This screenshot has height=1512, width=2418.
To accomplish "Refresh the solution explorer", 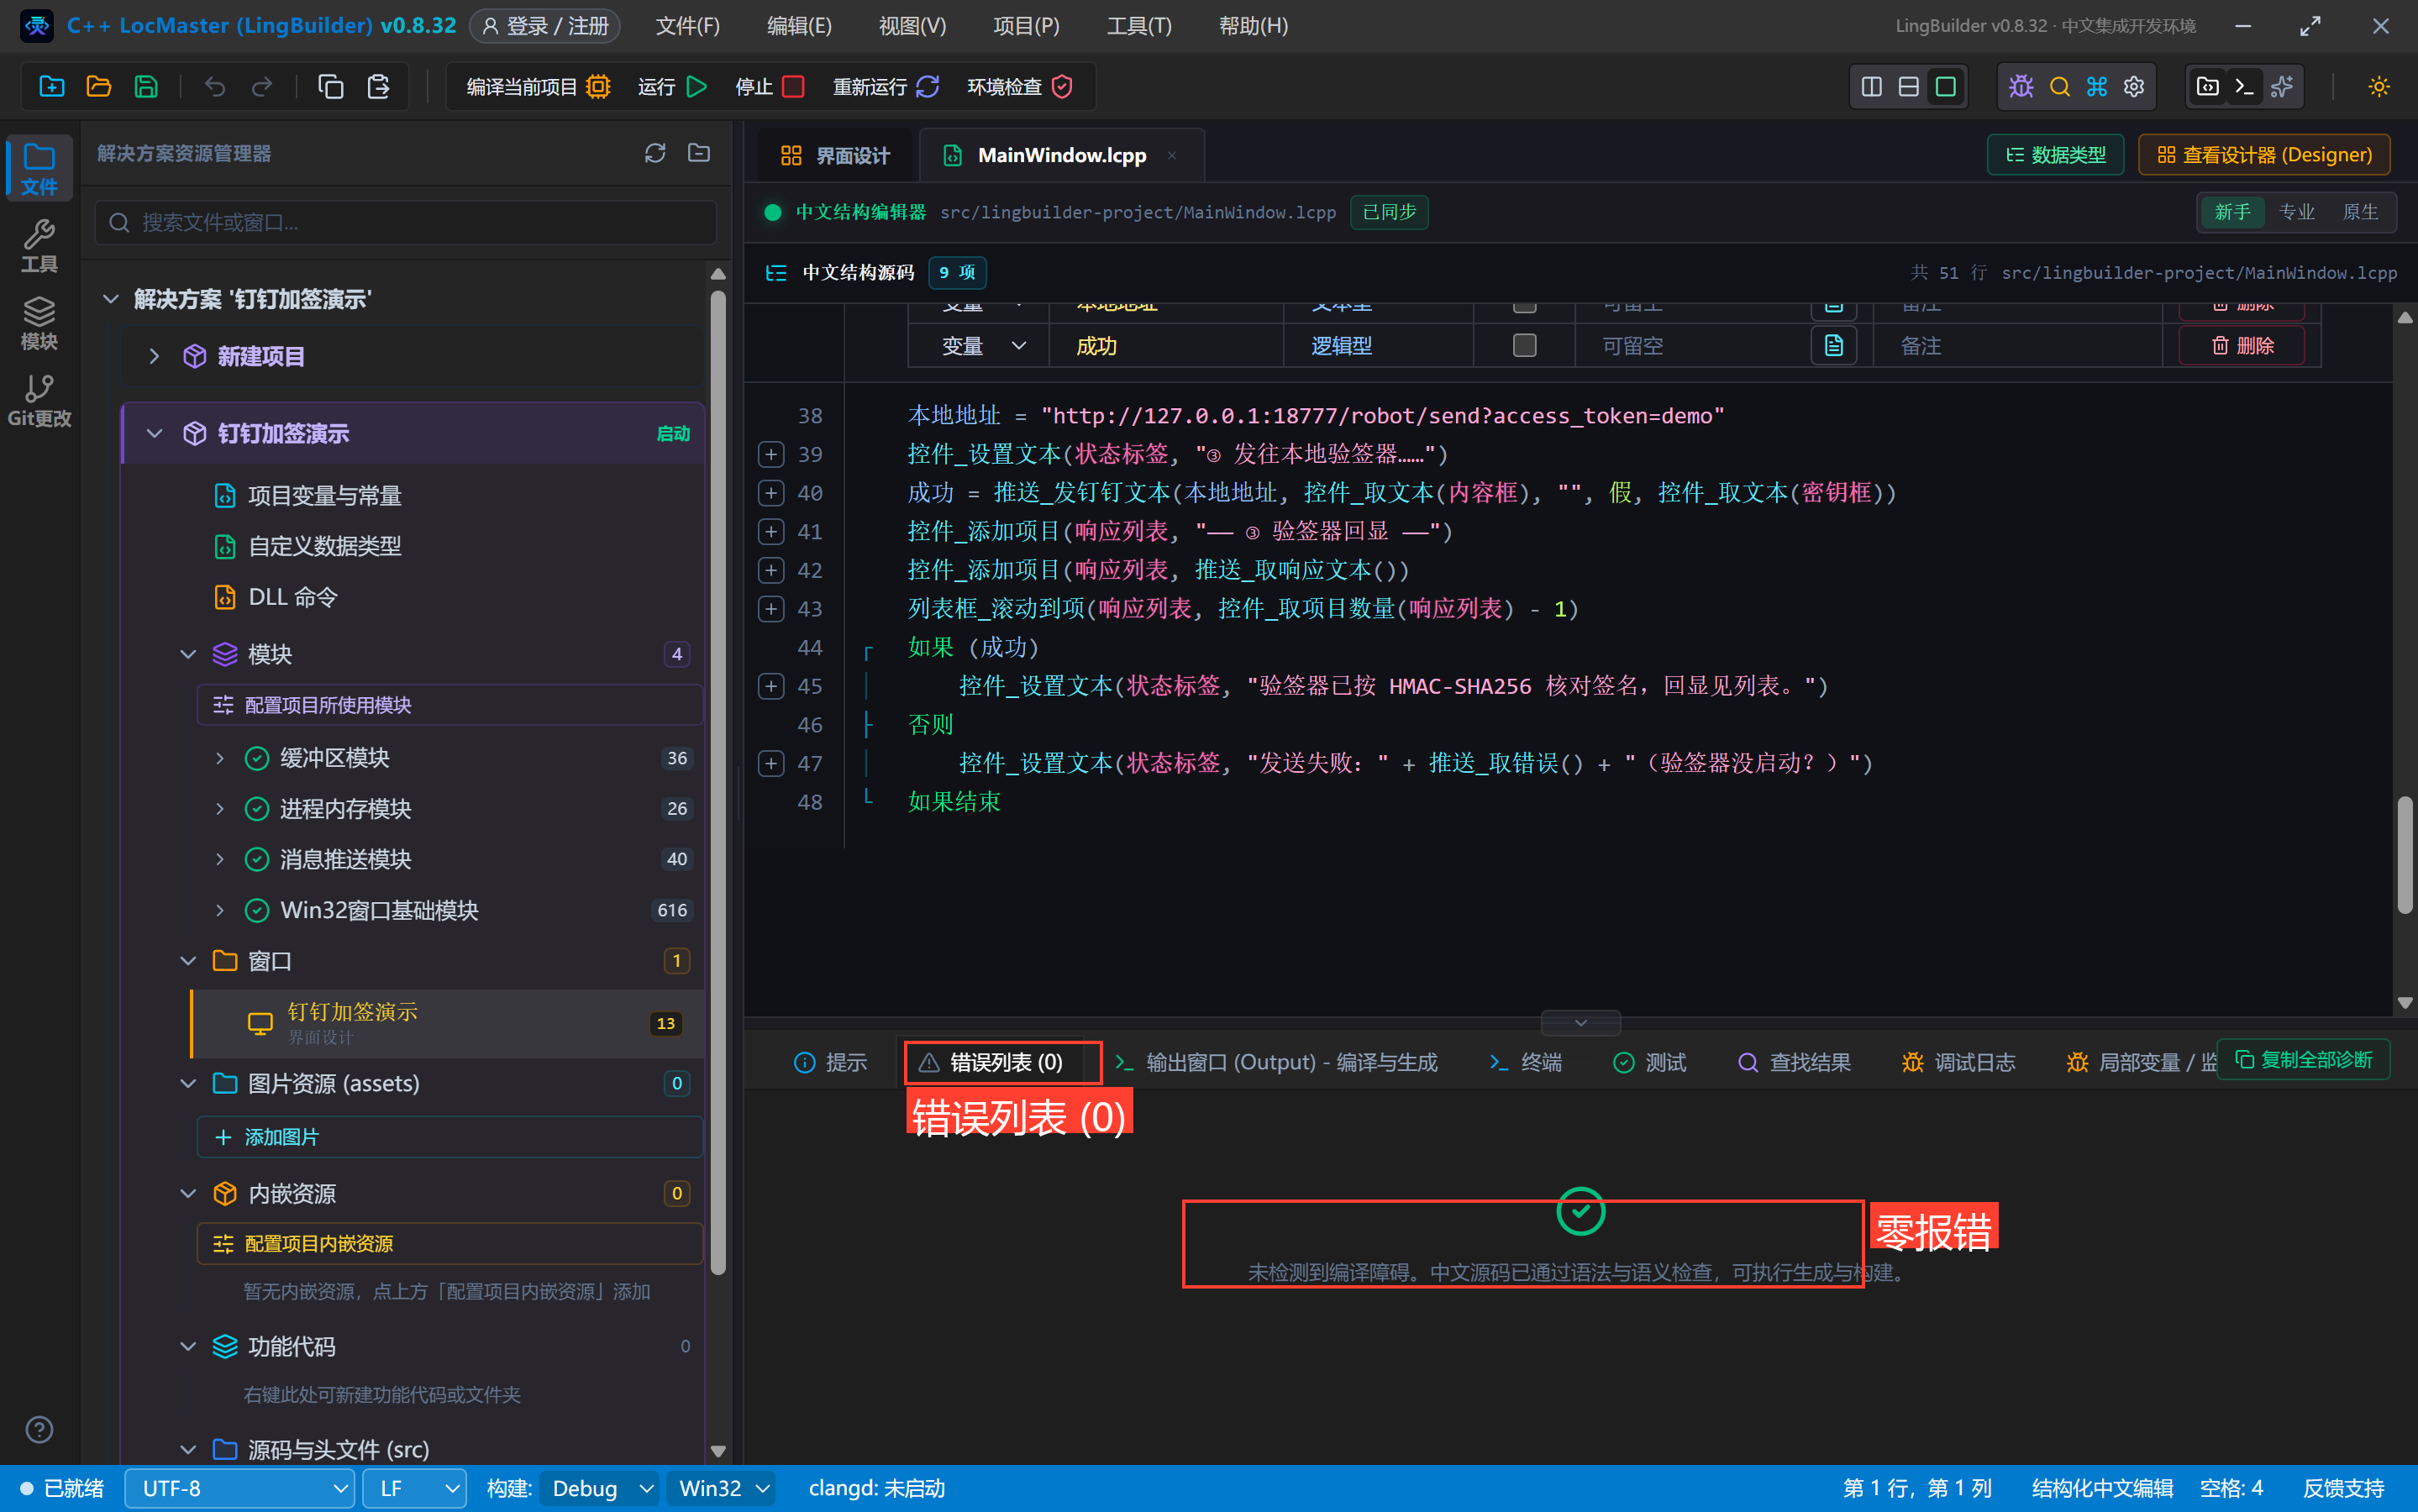I will point(655,153).
